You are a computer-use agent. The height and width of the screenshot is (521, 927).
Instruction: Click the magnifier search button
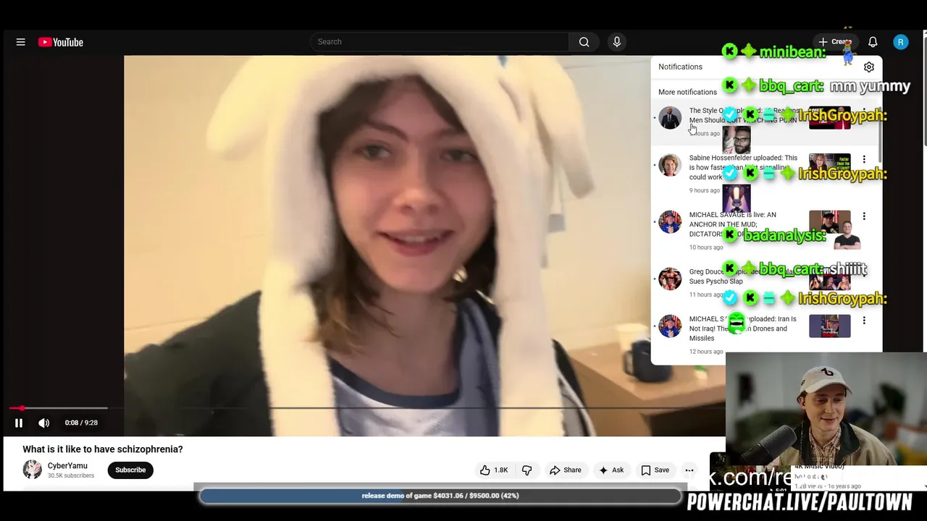[x=584, y=42]
